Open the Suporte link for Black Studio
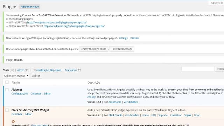This screenshot has width=224, height=126. point(163,115)
